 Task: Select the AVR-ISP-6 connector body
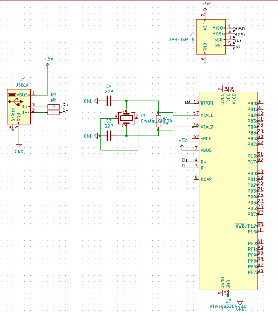(211, 37)
